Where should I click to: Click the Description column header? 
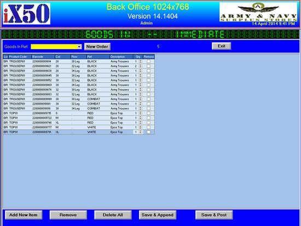[121, 57]
